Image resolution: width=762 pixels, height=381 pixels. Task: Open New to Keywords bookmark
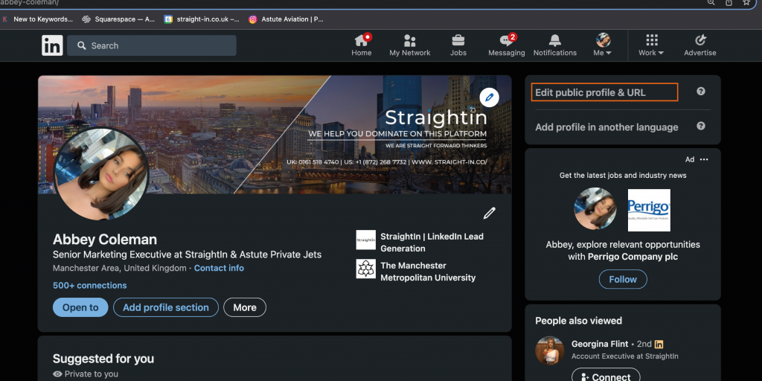click(37, 19)
